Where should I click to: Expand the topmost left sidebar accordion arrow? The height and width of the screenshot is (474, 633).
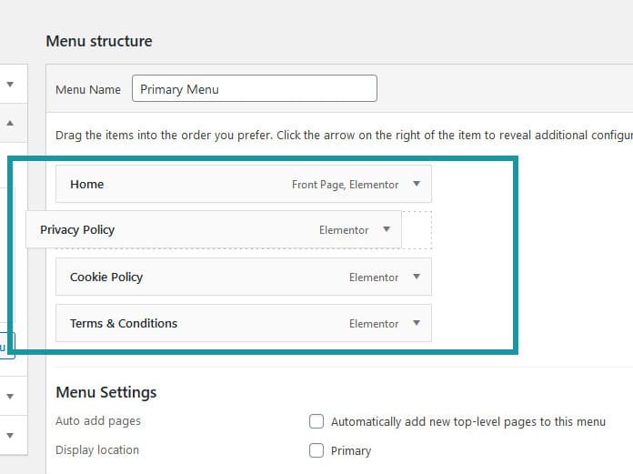coord(10,85)
